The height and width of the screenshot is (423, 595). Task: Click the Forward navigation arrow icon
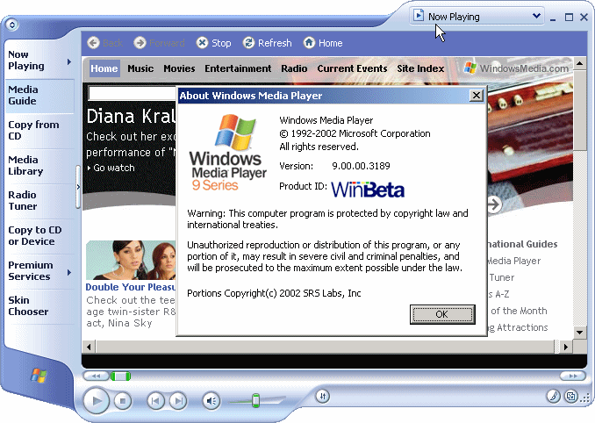tap(140, 43)
